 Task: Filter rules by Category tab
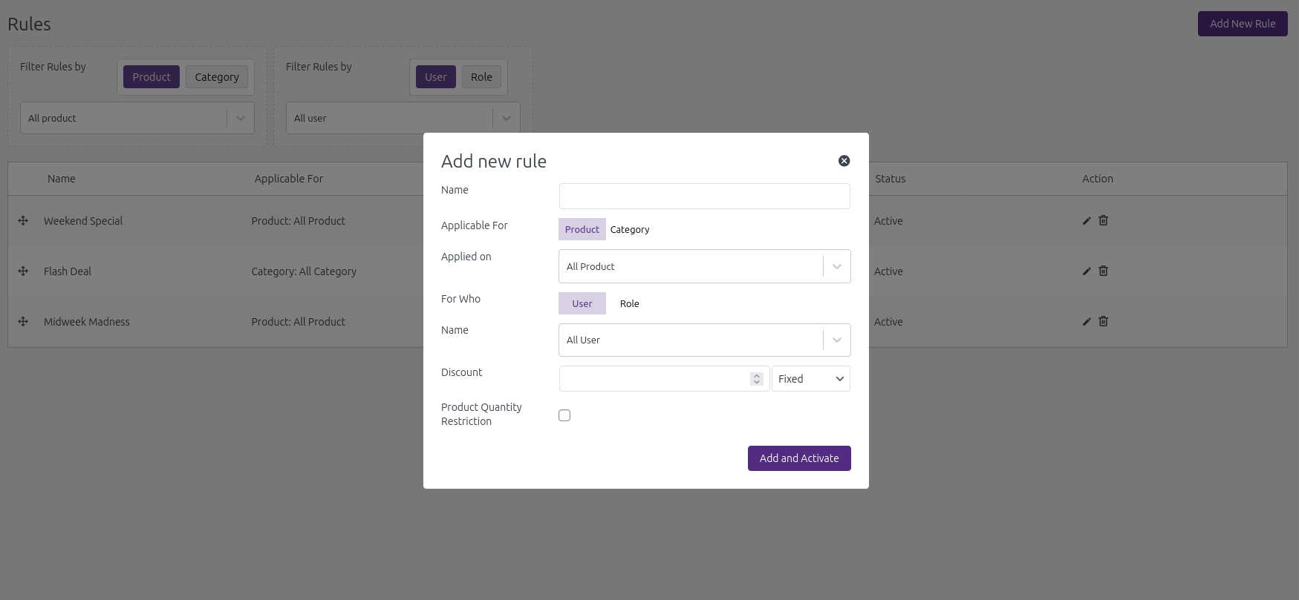(x=217, y=77)
